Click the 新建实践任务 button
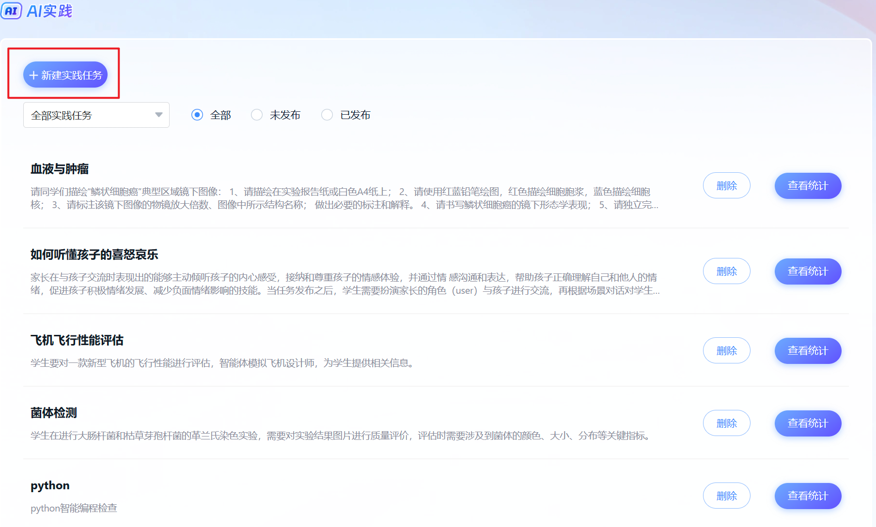The image size is (876, 527). click(x=65, y=75)
